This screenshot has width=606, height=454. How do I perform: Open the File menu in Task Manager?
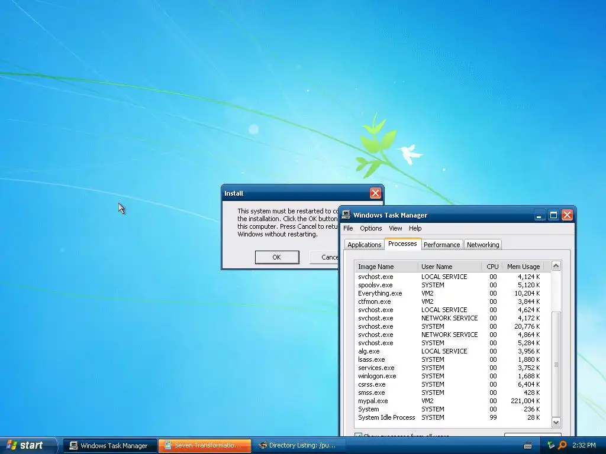(x=348, y=228)
